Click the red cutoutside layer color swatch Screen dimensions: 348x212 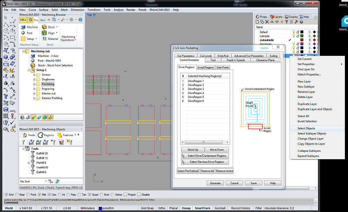pyautogui.click(x=302, y=40)
